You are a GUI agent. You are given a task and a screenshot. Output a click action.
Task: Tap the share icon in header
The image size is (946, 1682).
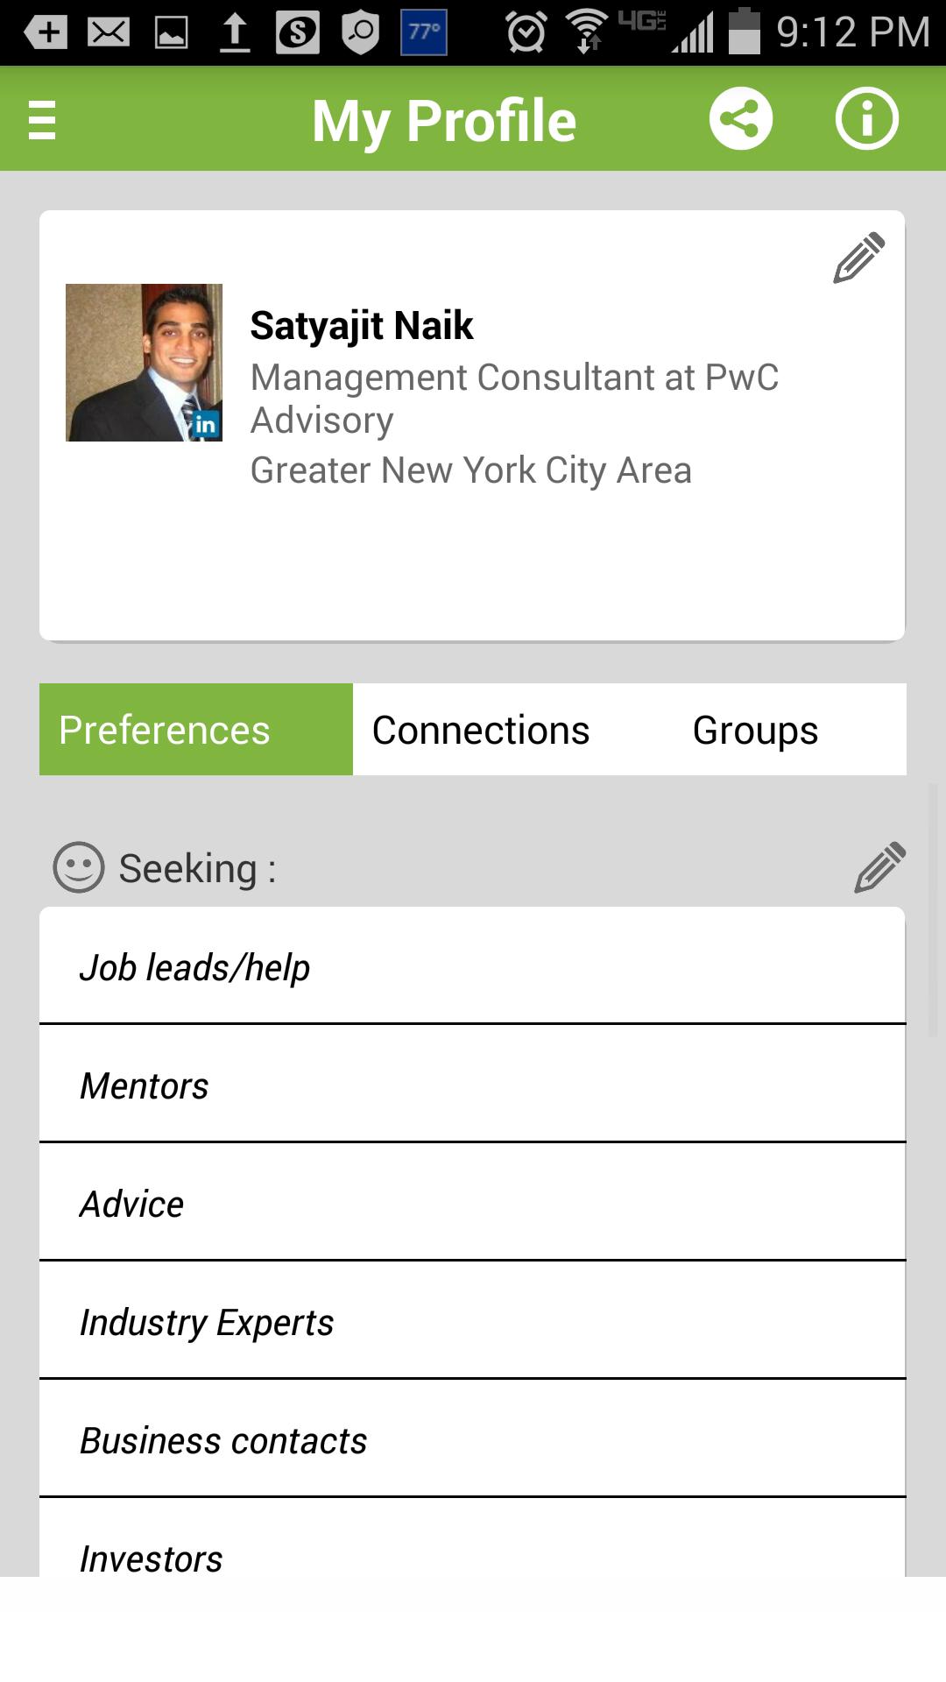pos(740,119)
